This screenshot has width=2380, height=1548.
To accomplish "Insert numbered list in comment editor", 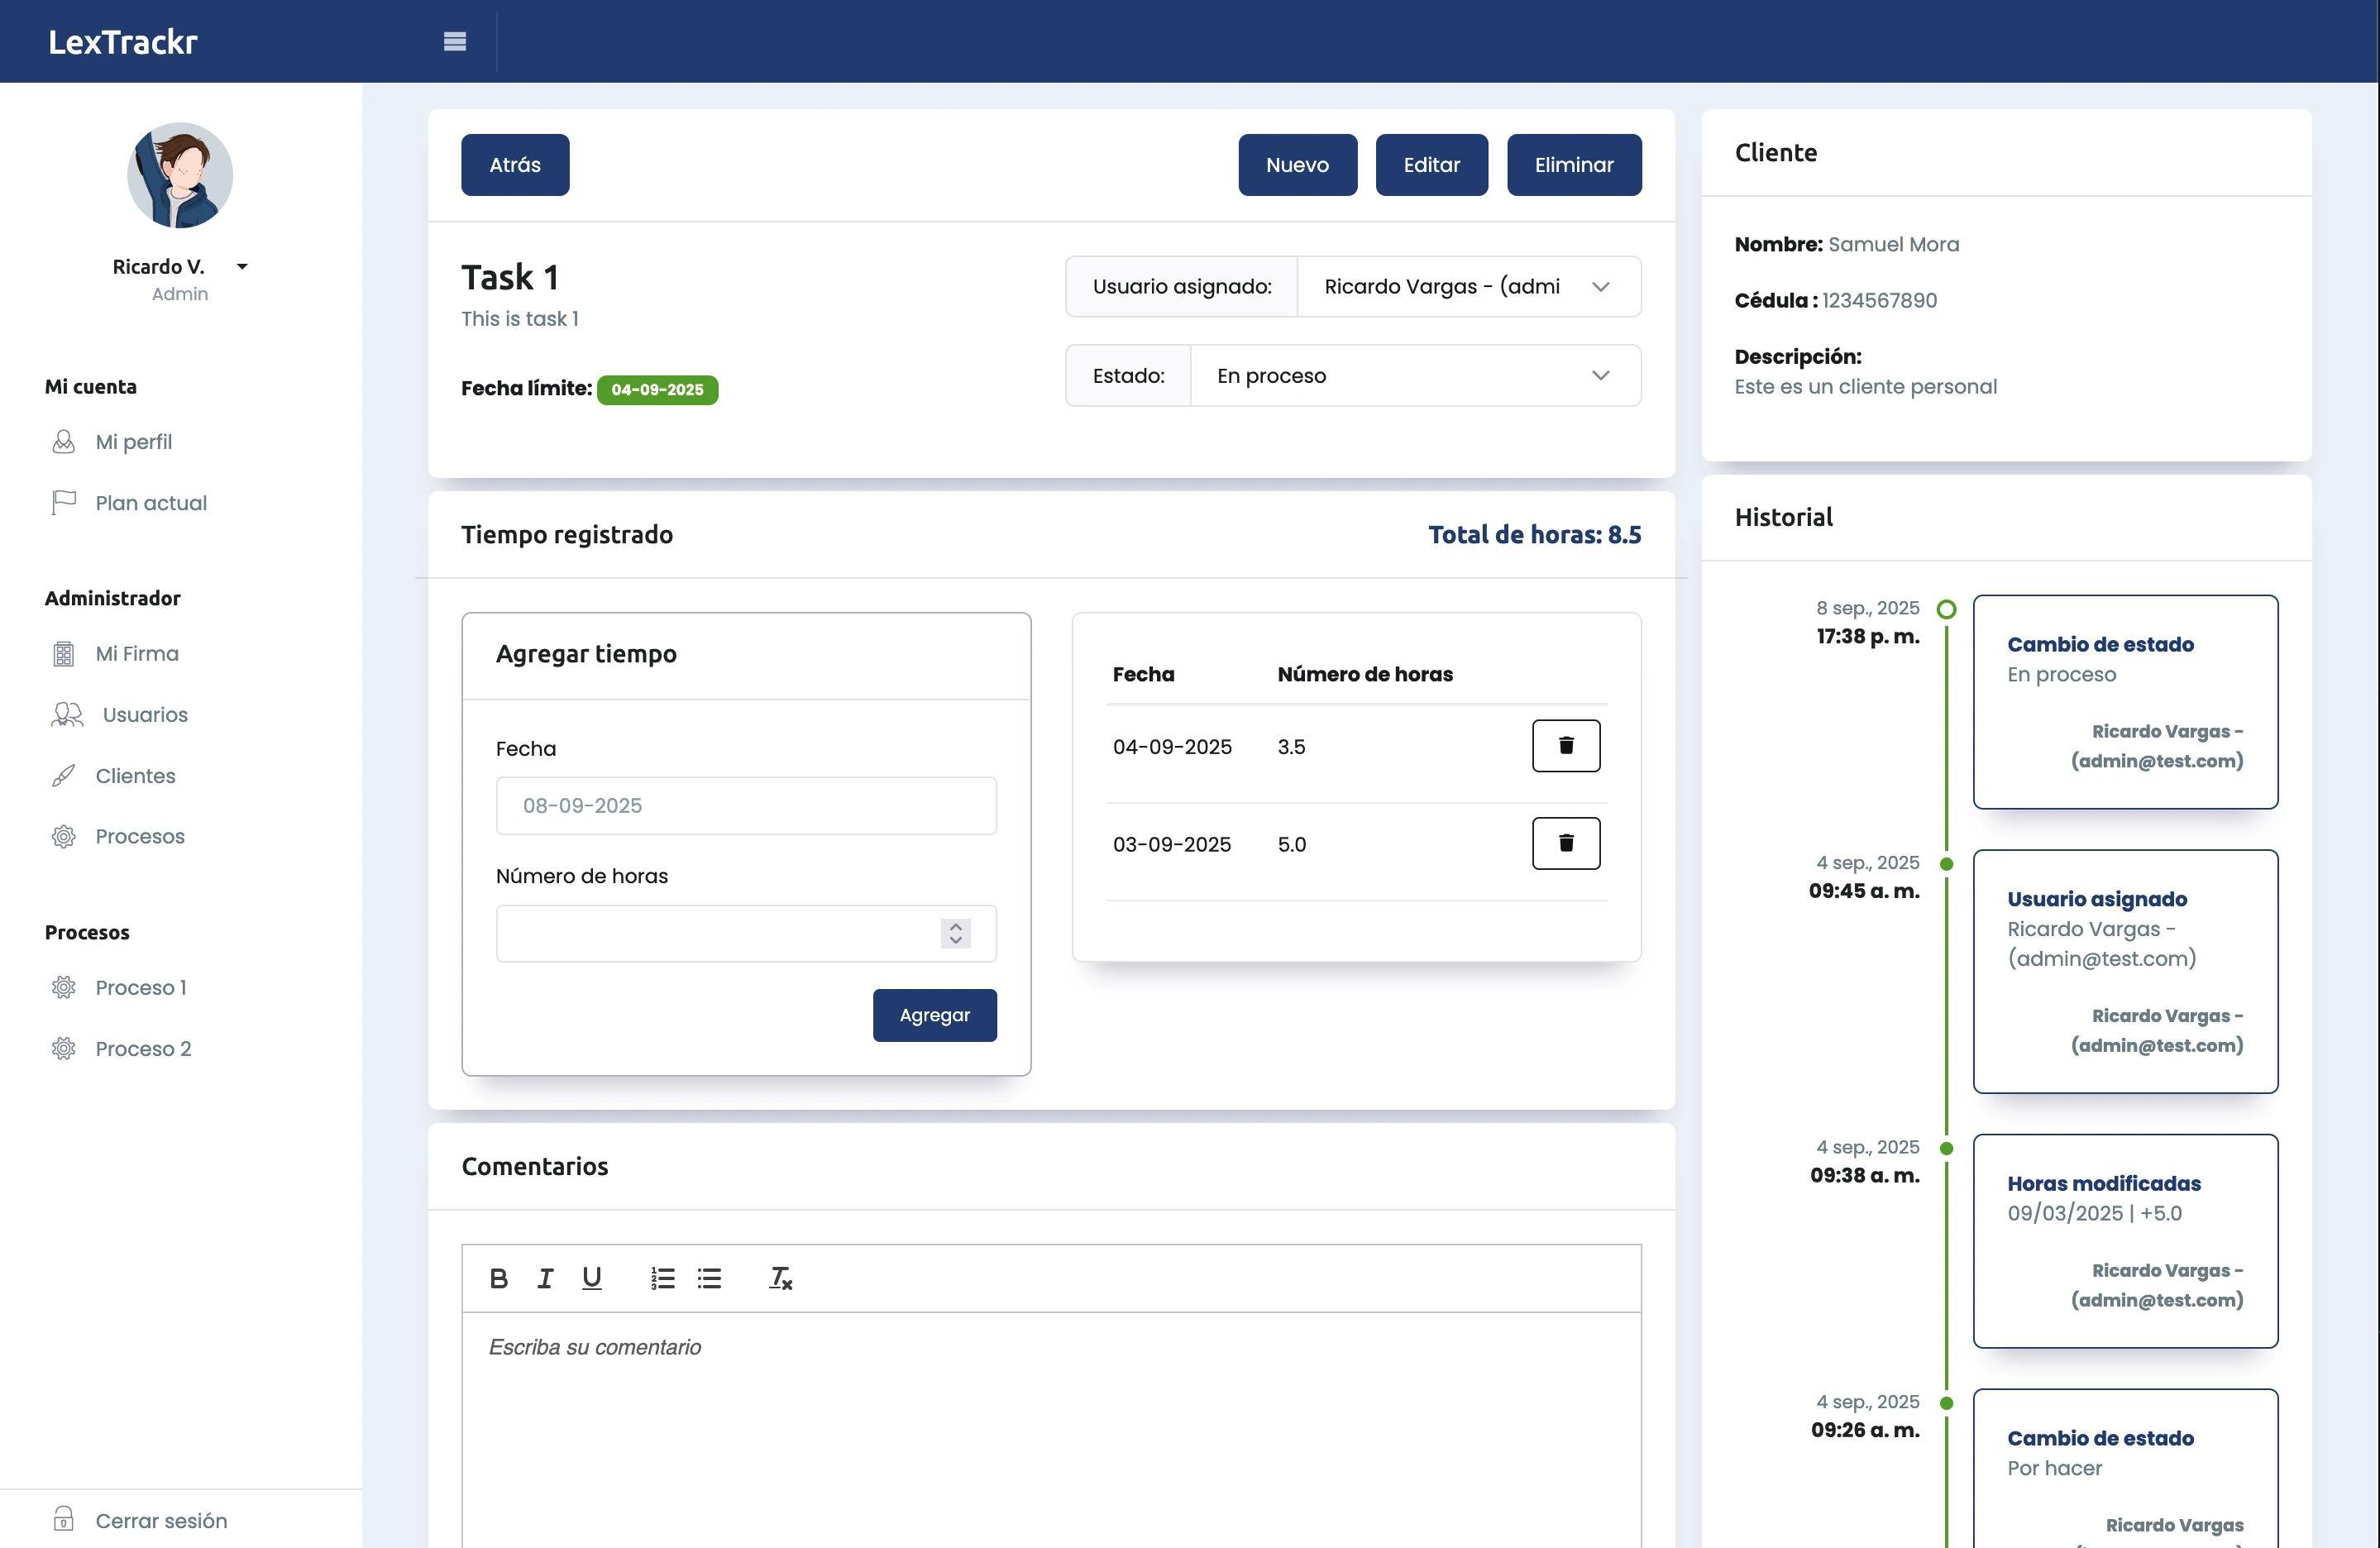I will tap(663, 1278).
